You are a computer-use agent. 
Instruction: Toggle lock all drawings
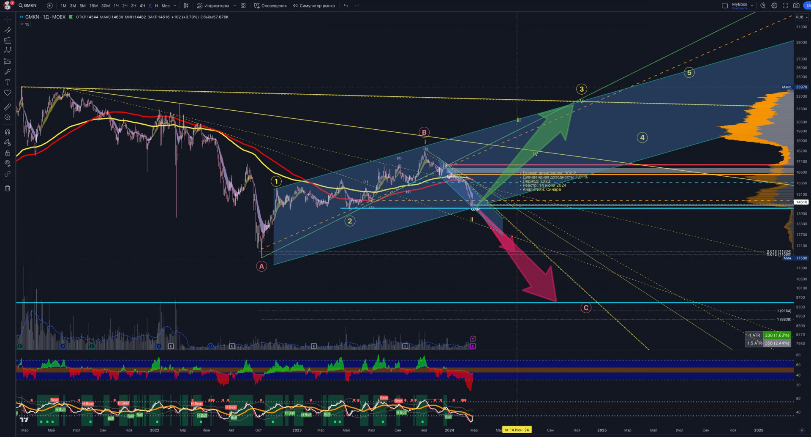click(8, 153)
